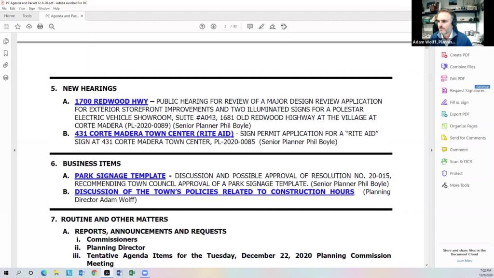
Task: Open the File menu
Action: [x=4, y=9]
